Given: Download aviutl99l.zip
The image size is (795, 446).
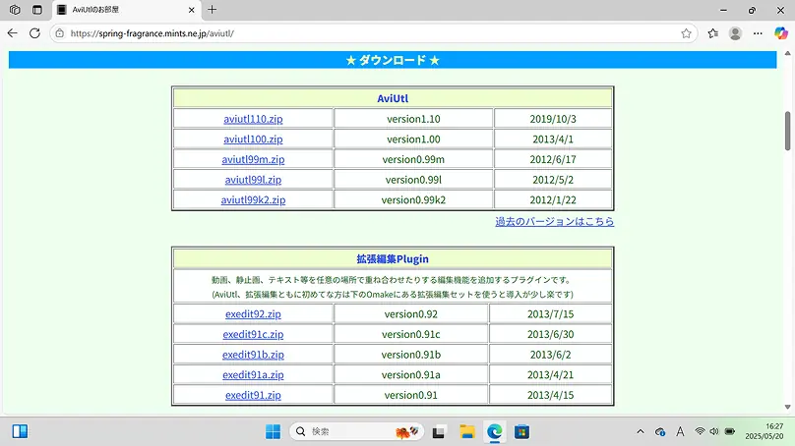Looking at the screenshot, I should click(253, 180).
